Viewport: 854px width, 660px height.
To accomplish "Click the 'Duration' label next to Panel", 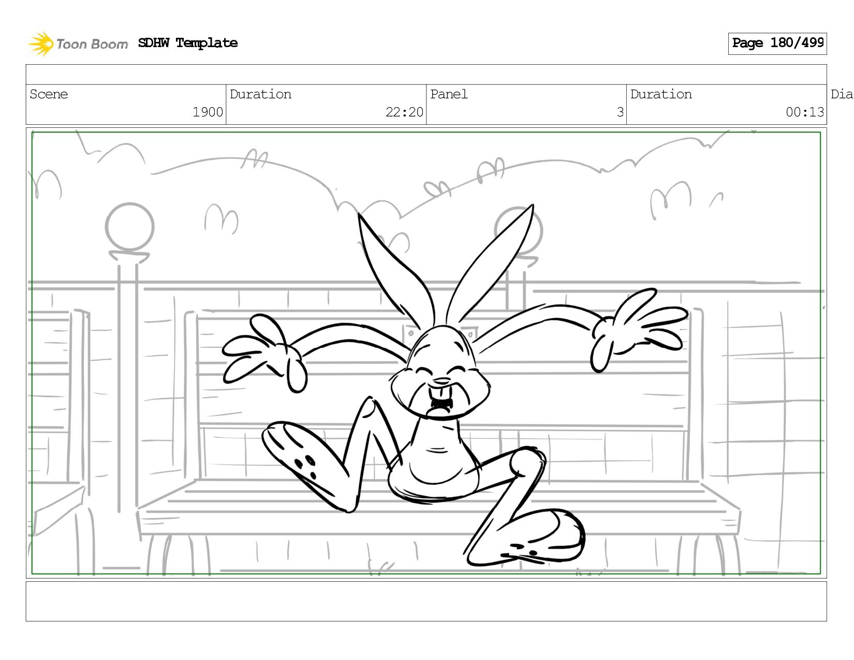I will 661,94.
